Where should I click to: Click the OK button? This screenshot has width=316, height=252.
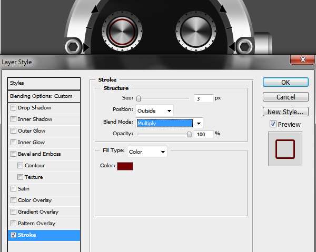tap(285, 82)
